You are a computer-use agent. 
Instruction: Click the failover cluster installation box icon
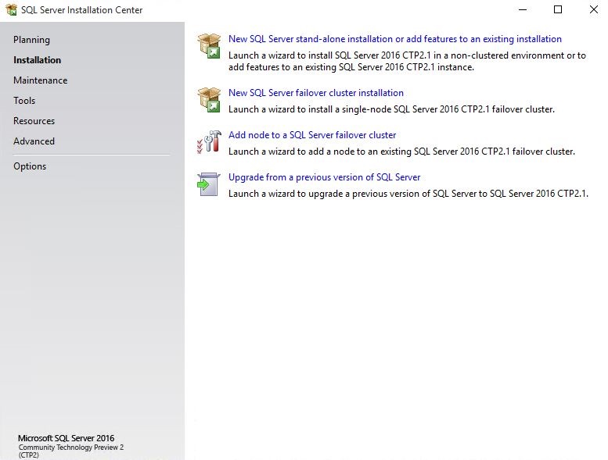(x=209, y=100)
